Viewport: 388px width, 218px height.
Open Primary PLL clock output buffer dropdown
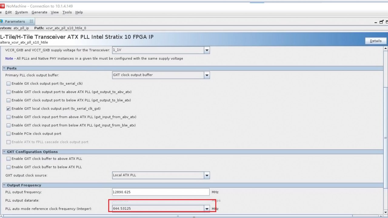tap(207, 75)
